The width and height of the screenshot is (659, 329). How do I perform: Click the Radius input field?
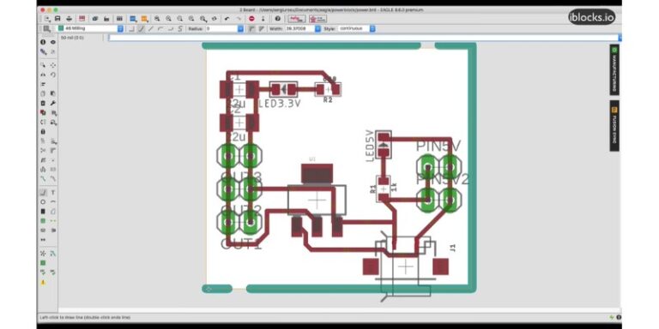[221, 28]
